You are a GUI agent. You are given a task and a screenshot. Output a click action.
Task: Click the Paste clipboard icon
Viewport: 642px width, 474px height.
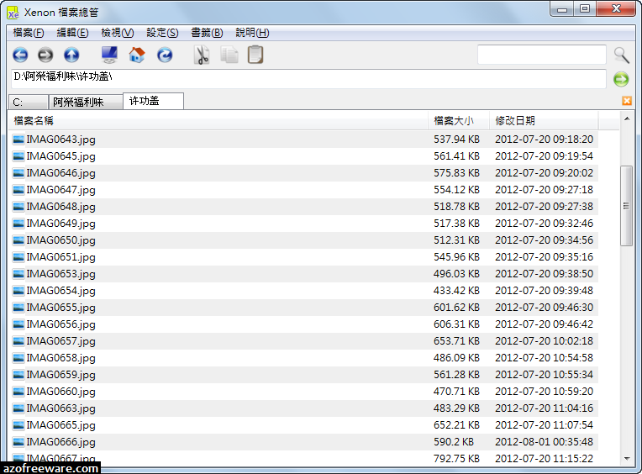tap(255, 55)
